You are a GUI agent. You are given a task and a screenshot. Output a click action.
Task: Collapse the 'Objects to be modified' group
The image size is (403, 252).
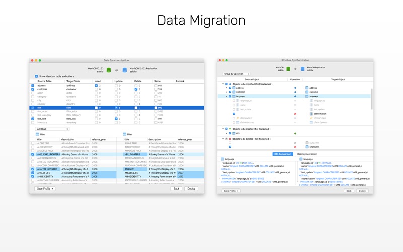click(223, 84)
